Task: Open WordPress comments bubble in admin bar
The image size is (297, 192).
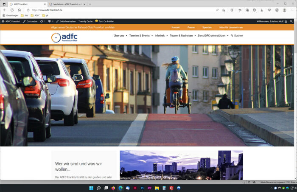Action: coord(50,21)
